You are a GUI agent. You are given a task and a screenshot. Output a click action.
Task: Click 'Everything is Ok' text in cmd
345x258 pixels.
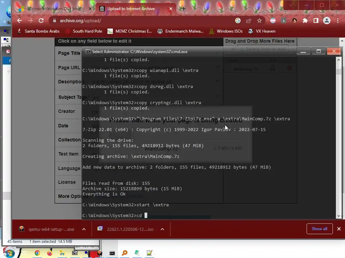click(104, 194)
